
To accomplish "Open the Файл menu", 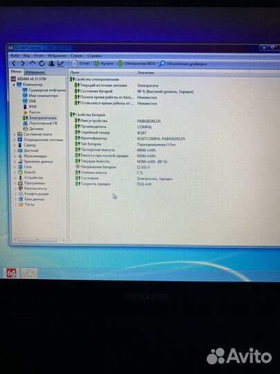I will [15, 55].
